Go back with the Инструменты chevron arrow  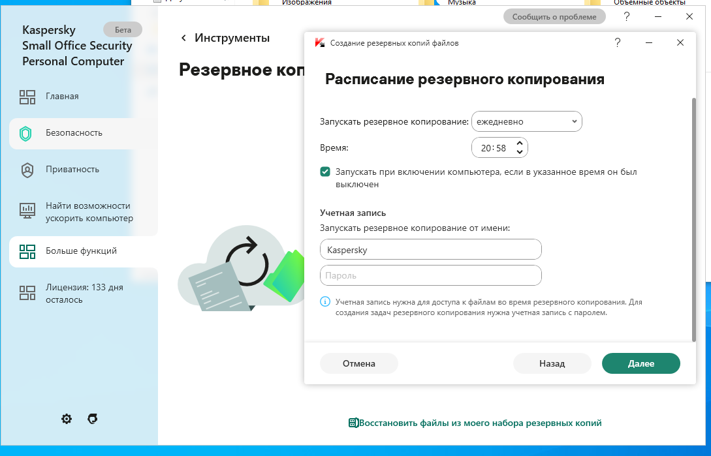(183, 38)
